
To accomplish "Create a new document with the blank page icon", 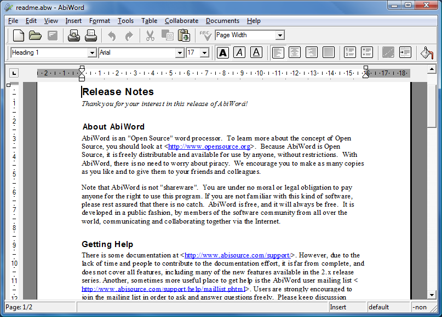I will click(x=19, y=36).
